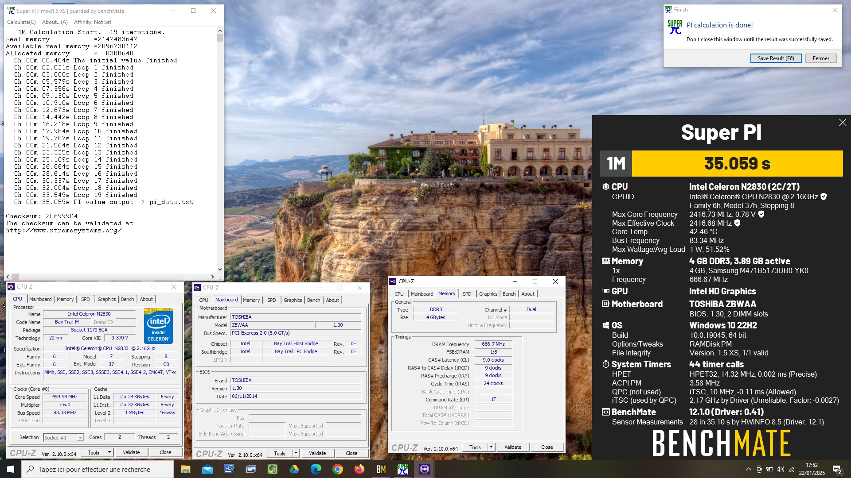Image resolution: width=851 pixels, height=478 pixels.
Task: Open Graphics tab in middle CPU-Z window
Action: point(293,300)
